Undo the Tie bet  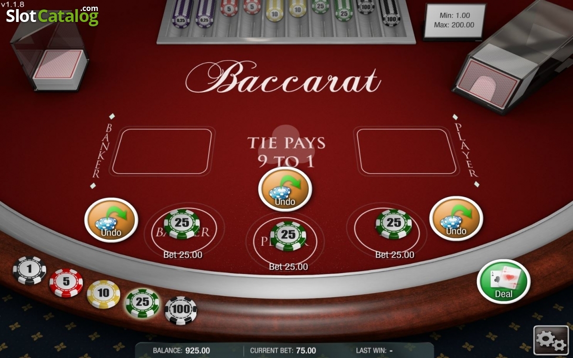[285, 190]
